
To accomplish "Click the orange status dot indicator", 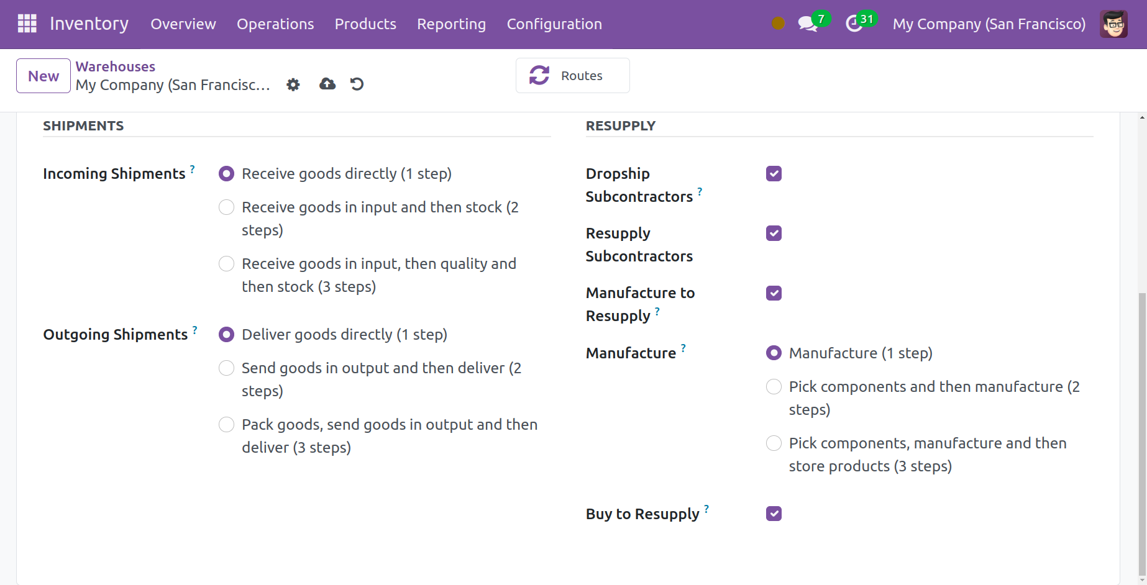I will click(x=778, y=24).
